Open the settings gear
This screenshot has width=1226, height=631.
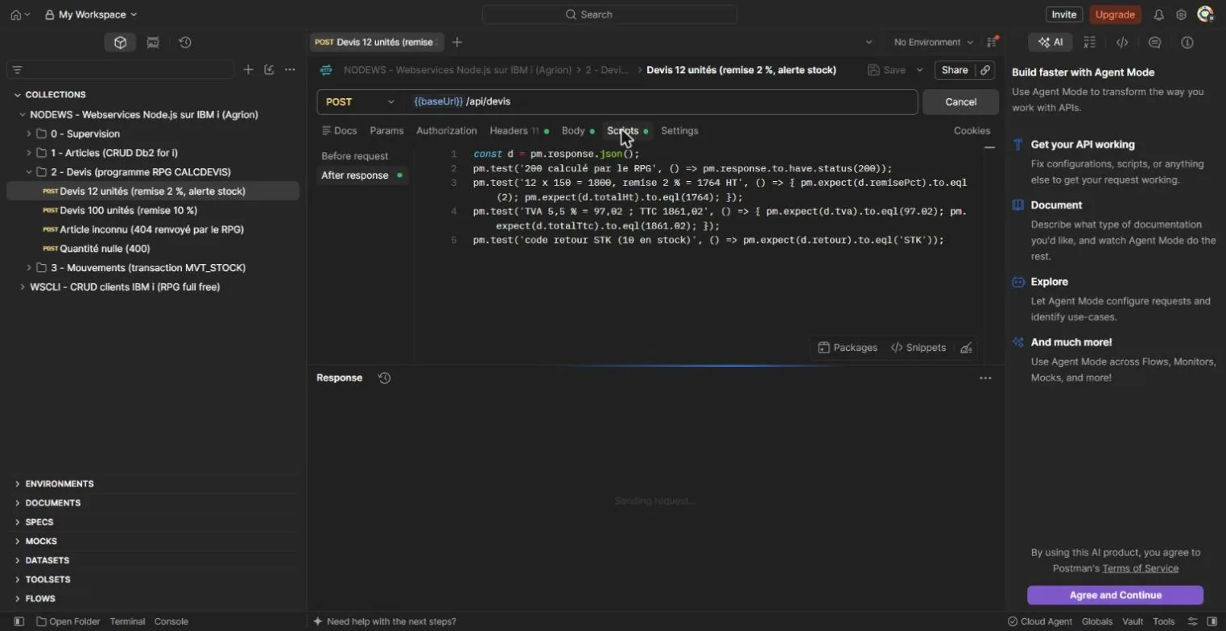(x=1181, y=14)
